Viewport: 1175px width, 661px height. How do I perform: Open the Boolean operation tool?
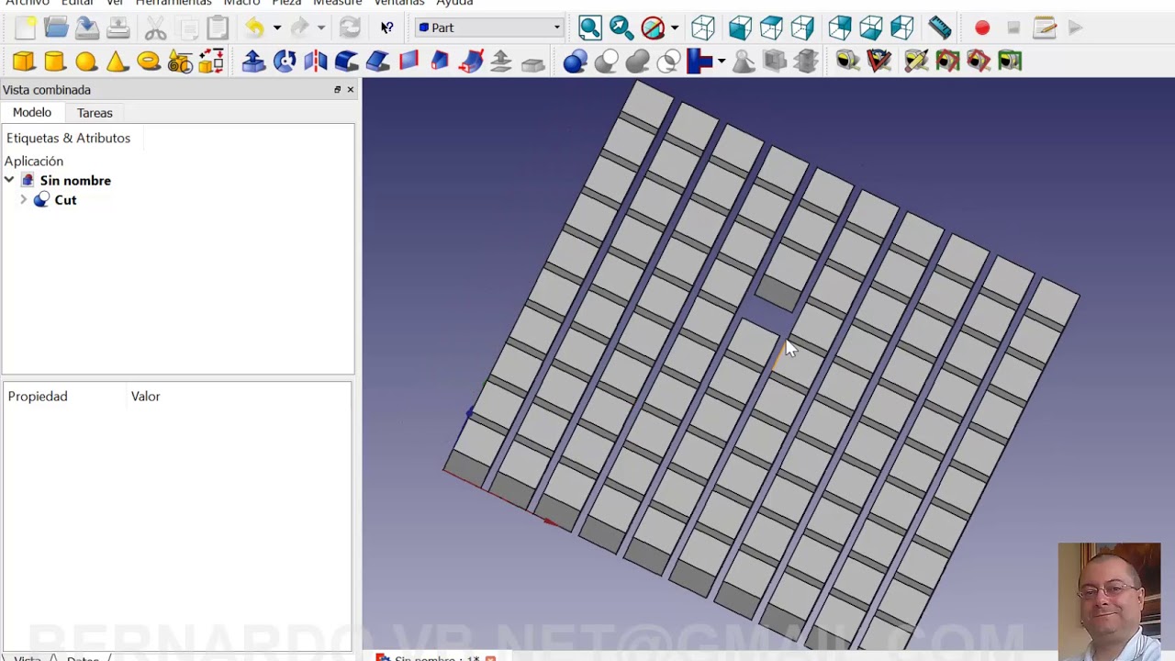pos(576,62)
